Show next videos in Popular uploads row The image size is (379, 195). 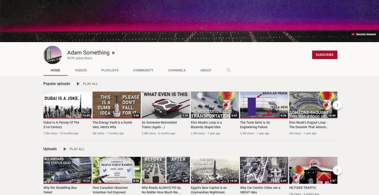tap(337, 105)
